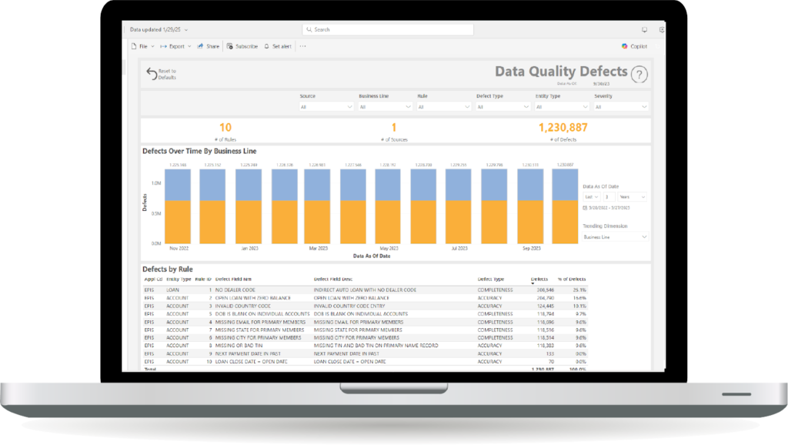
Task: Open the File menu
Action: point(142,46)
